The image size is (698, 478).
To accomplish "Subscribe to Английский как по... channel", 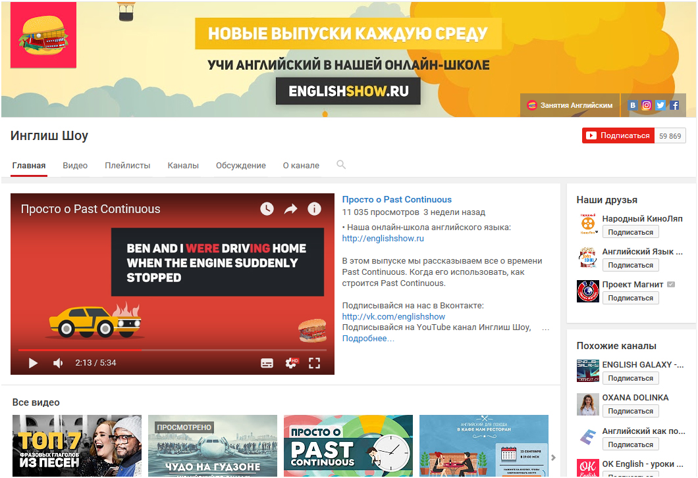I will pos(630,444).
